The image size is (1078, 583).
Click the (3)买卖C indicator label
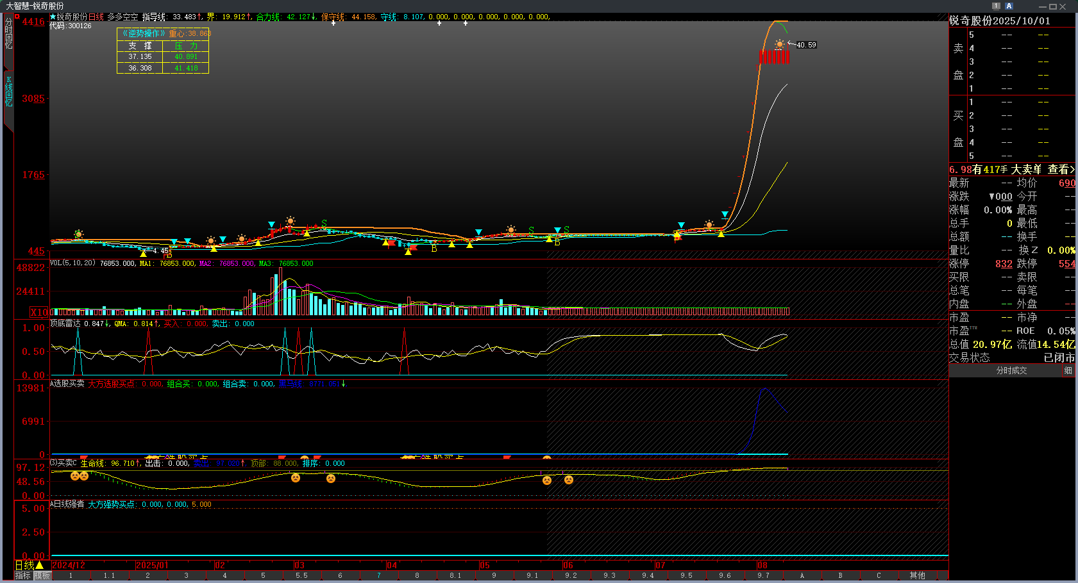(x=63, y=463)
